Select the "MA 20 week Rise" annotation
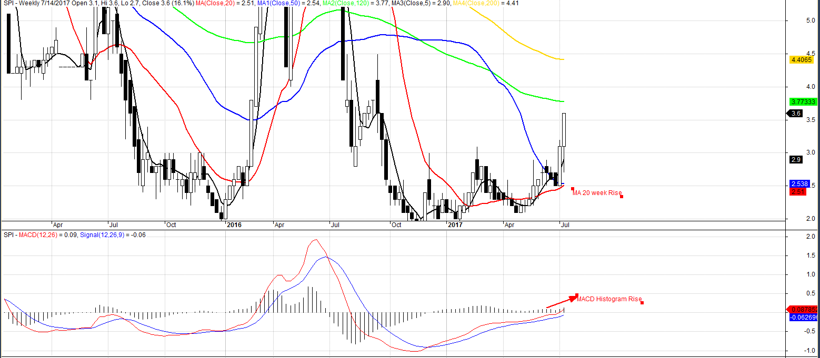The image size is (820, 358). (x=597, y=193)
